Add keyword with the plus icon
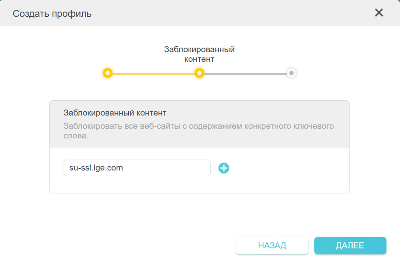 pyautogui.click(x=224, y=168)
